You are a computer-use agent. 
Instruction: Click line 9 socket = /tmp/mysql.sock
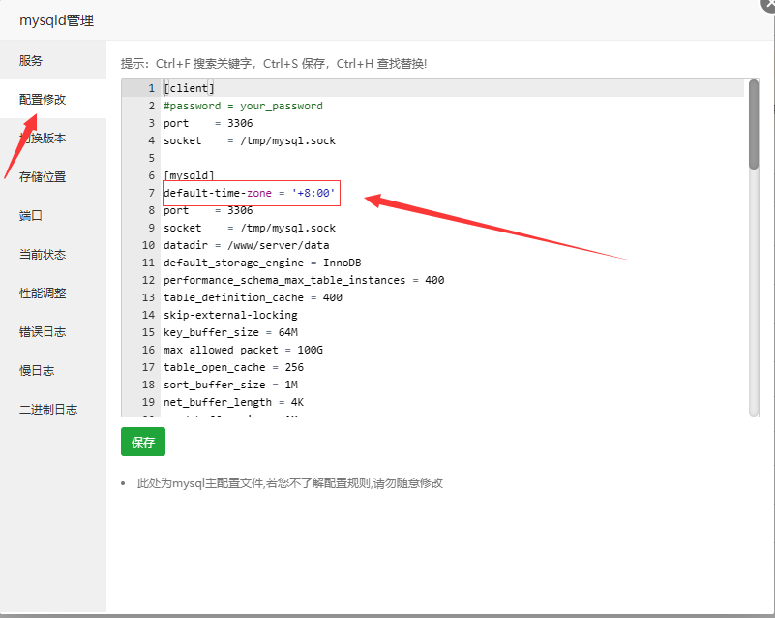point(250,228)
